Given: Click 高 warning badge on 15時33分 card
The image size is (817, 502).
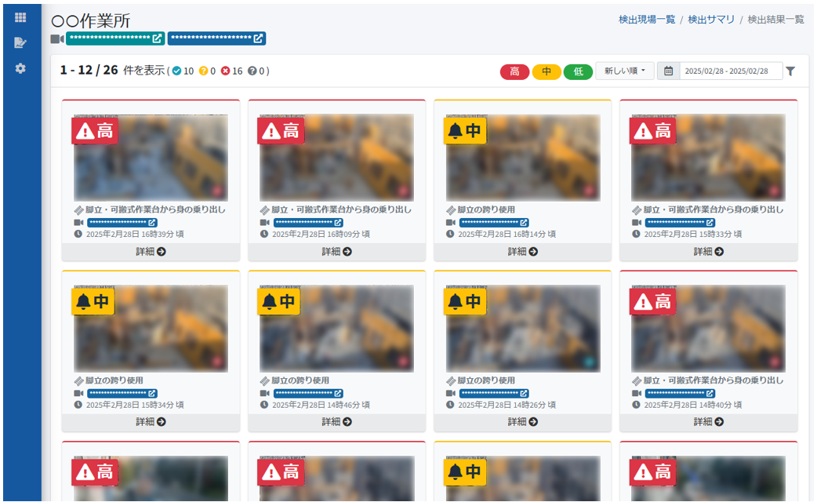Looking at the screenshot, I should point(653,131).
